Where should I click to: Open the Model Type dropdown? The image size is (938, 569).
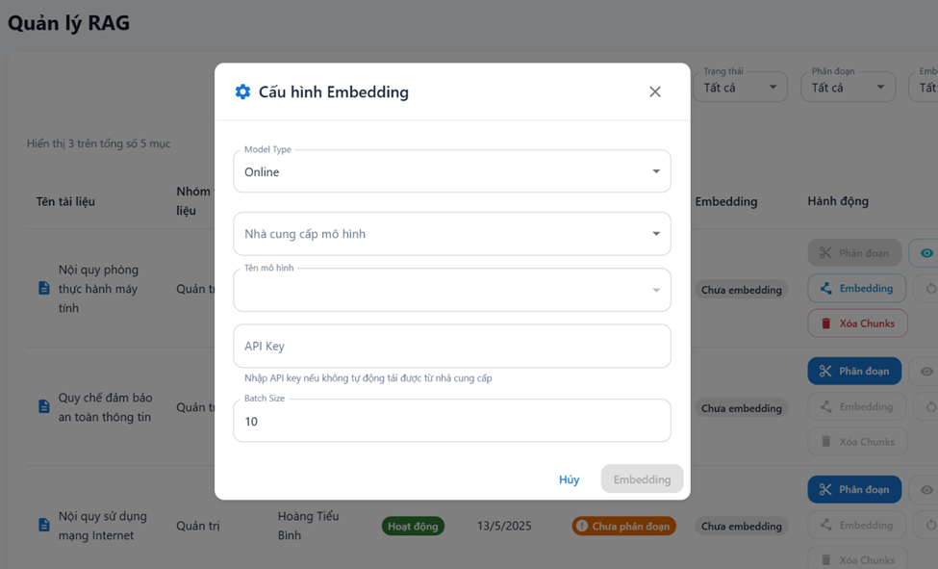(451, 171)
